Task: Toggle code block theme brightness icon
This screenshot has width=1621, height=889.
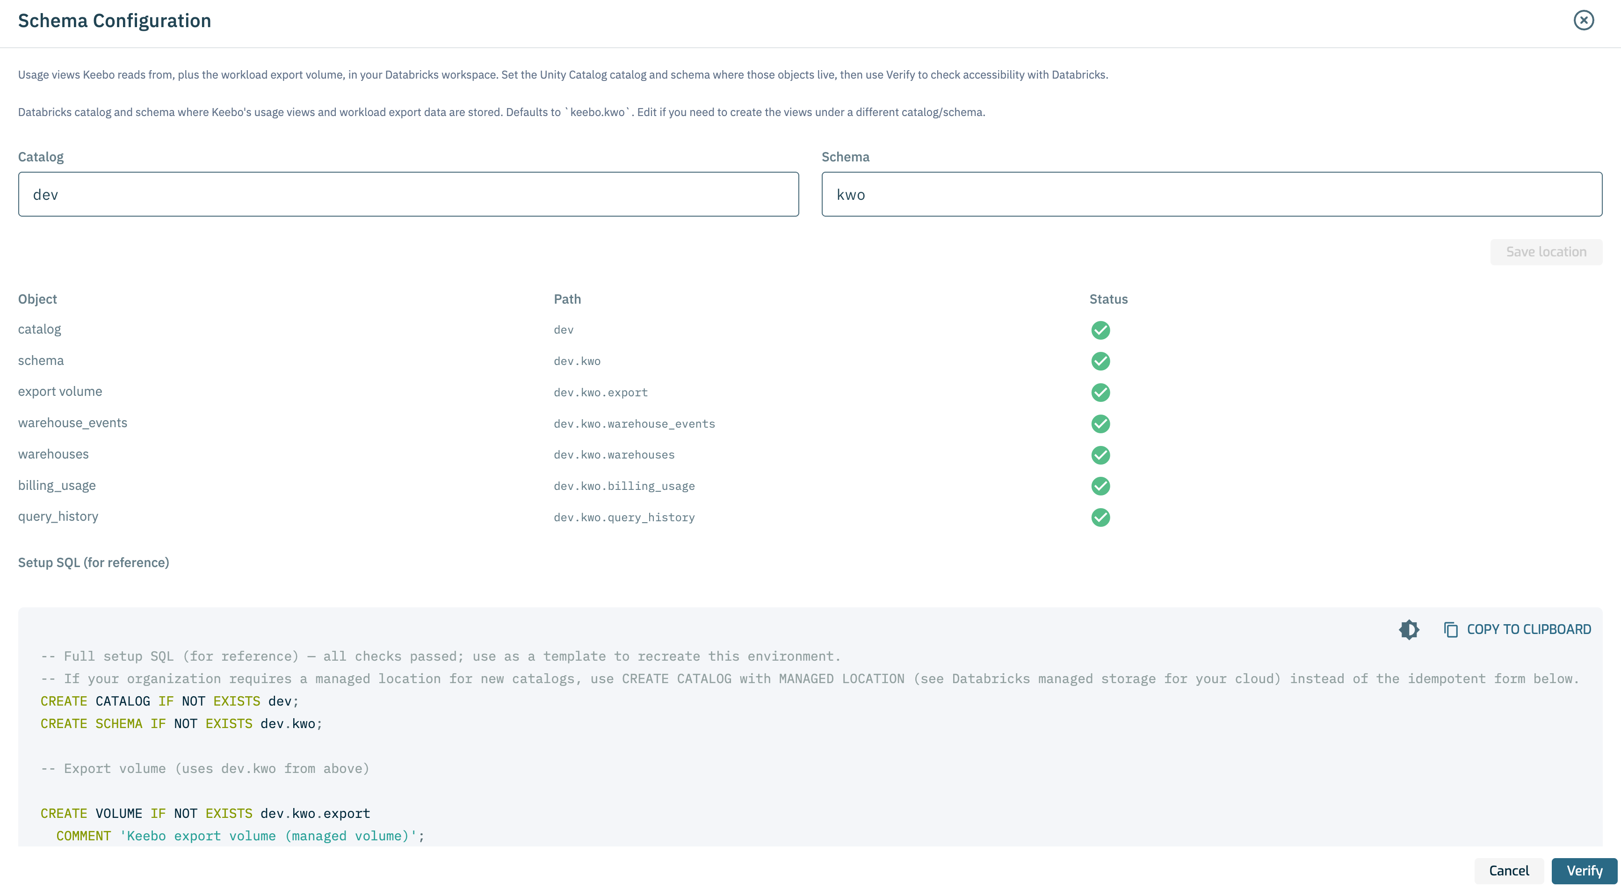Action: point(1409,629)
